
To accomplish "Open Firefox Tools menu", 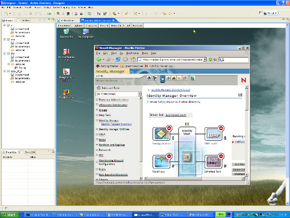I will pos(145,53).
